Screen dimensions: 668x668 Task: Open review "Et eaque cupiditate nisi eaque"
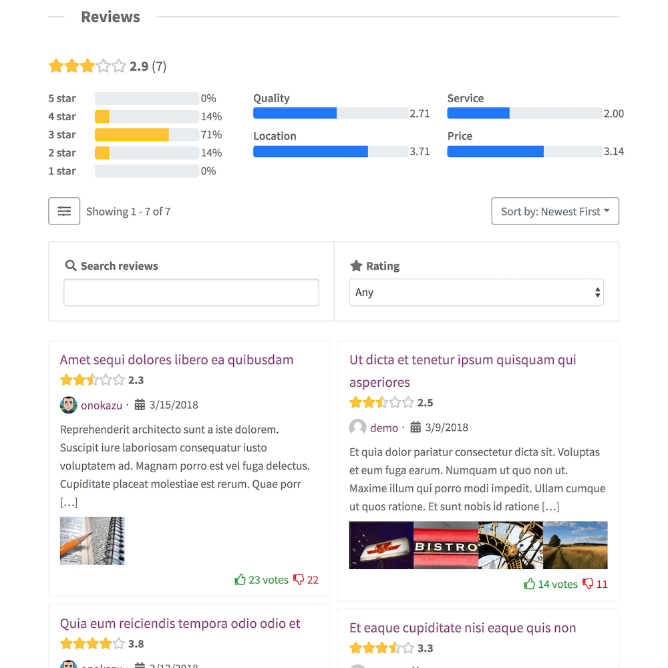[463, 628]
